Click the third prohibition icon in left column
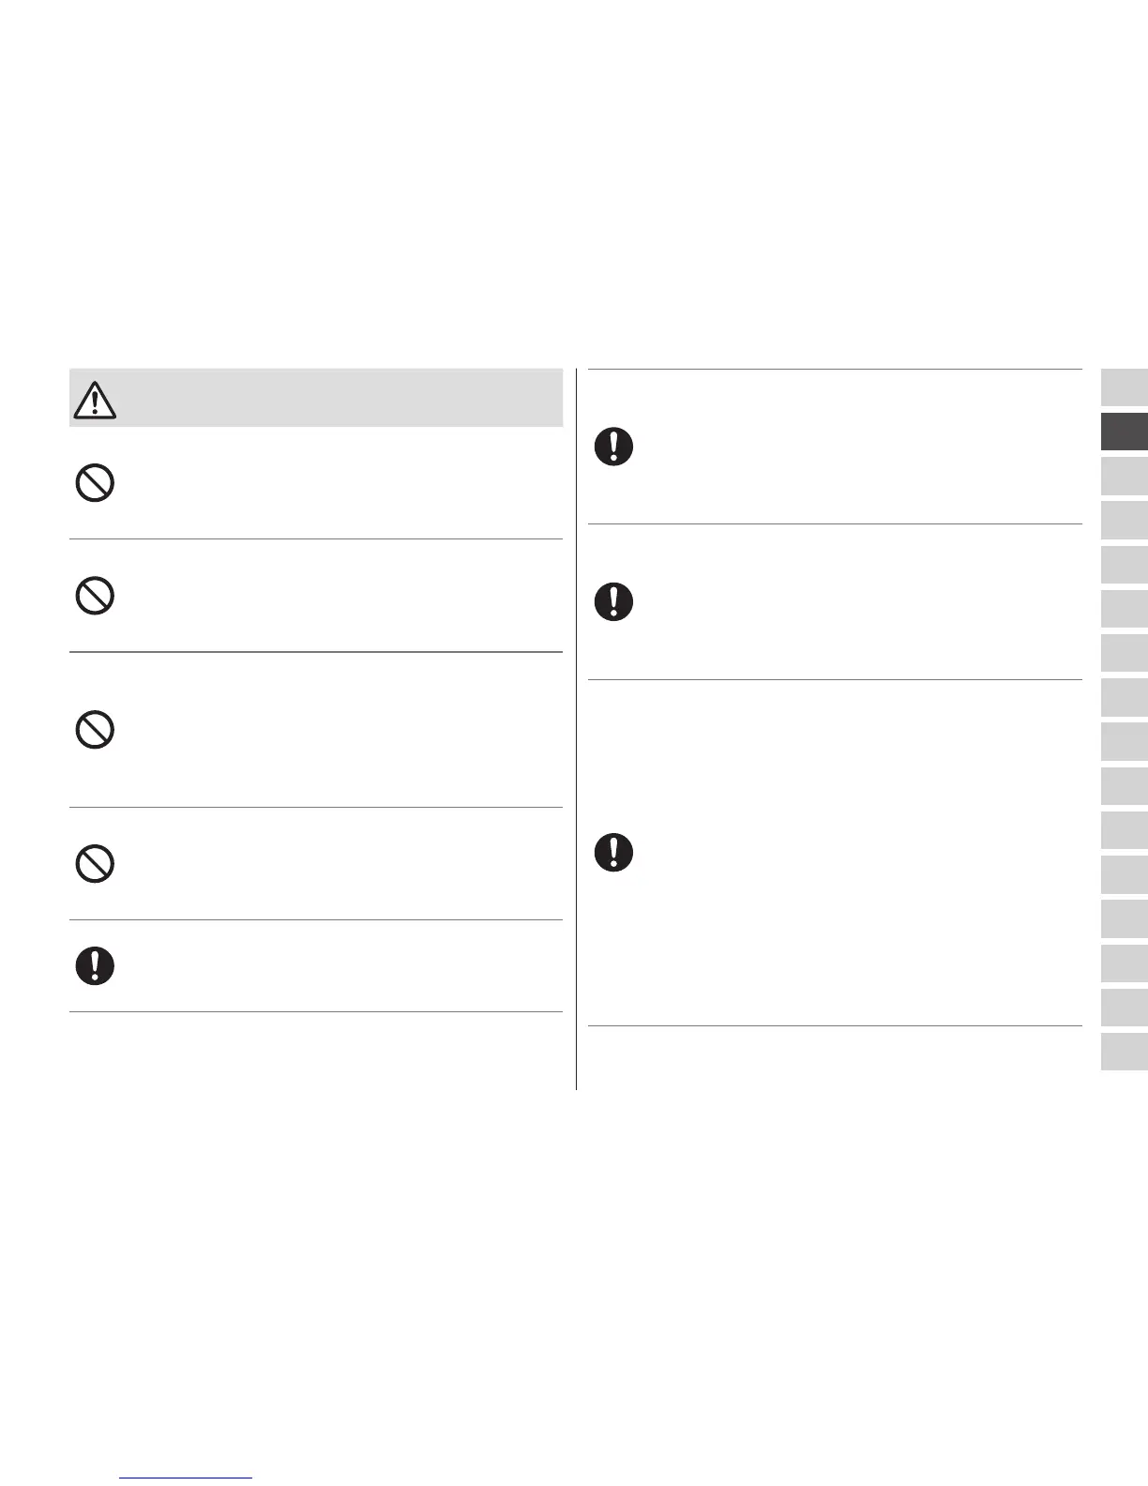The image size is (1148, 1486). pos(95,729)
